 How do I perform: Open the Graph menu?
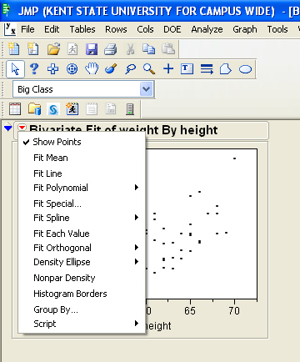pyautogui.click(x=245, y=29)
